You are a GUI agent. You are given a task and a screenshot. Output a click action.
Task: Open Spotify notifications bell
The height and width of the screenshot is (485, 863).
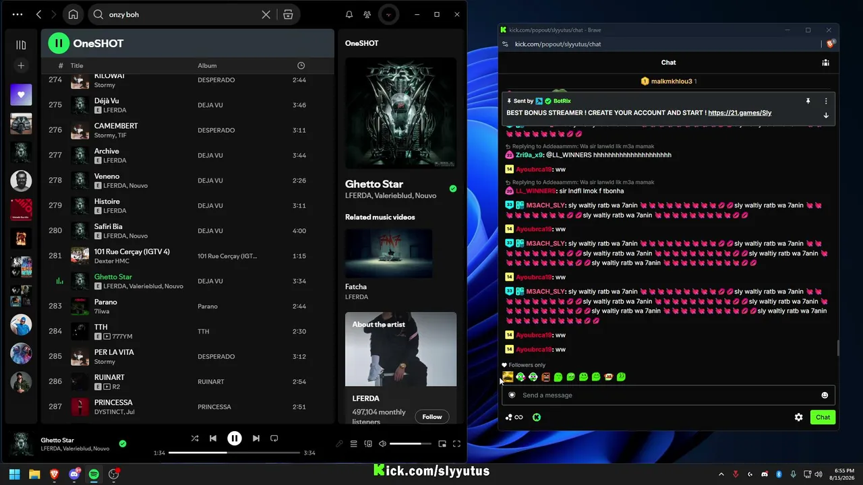pyautogui.click(x=349, y=14)
